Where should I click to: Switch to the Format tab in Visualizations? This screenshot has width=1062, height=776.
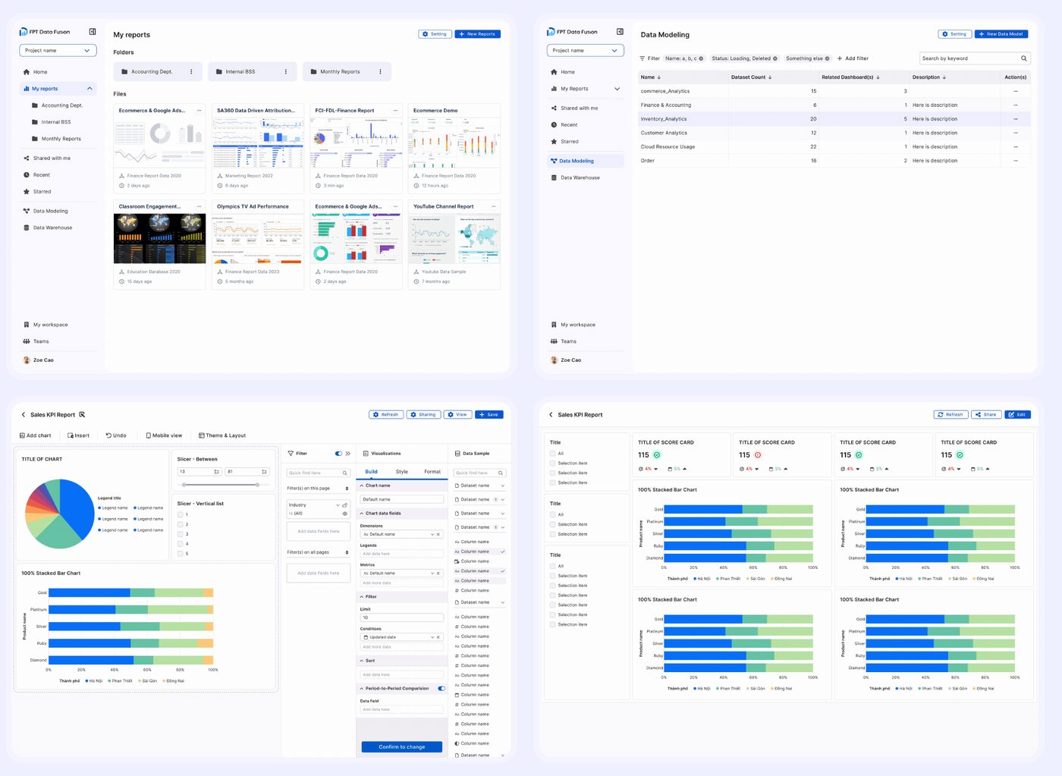(x=432, y=472)
